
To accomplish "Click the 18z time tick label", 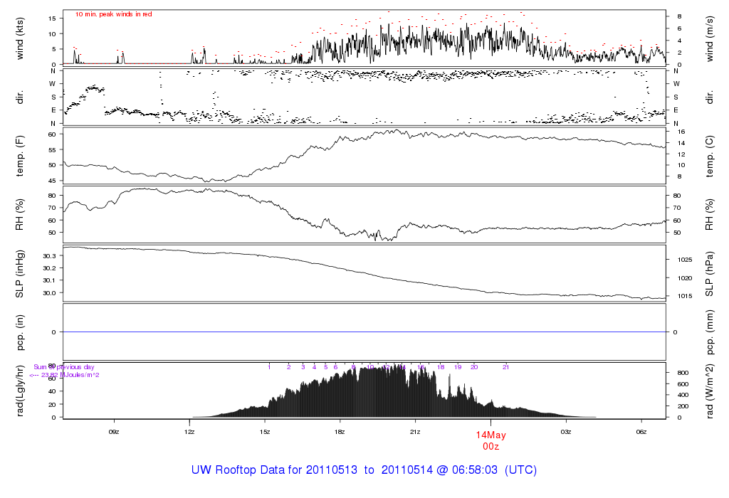I will click(340, 432).
